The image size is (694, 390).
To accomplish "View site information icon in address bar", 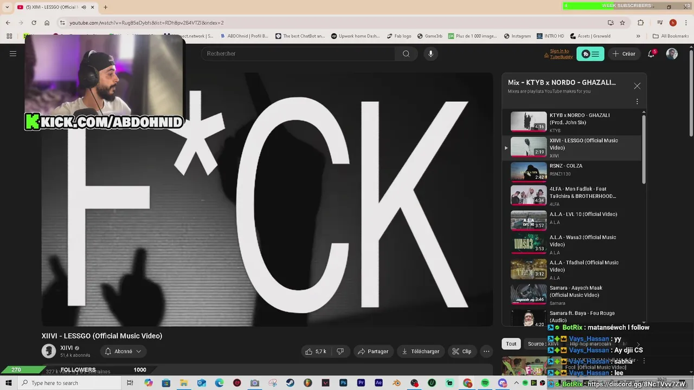I will (x=62, y=23).
